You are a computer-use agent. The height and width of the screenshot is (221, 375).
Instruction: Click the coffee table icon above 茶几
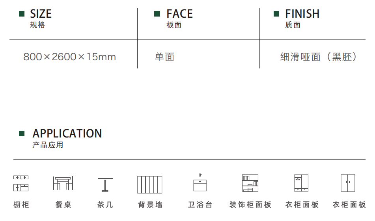pos(105,185)
